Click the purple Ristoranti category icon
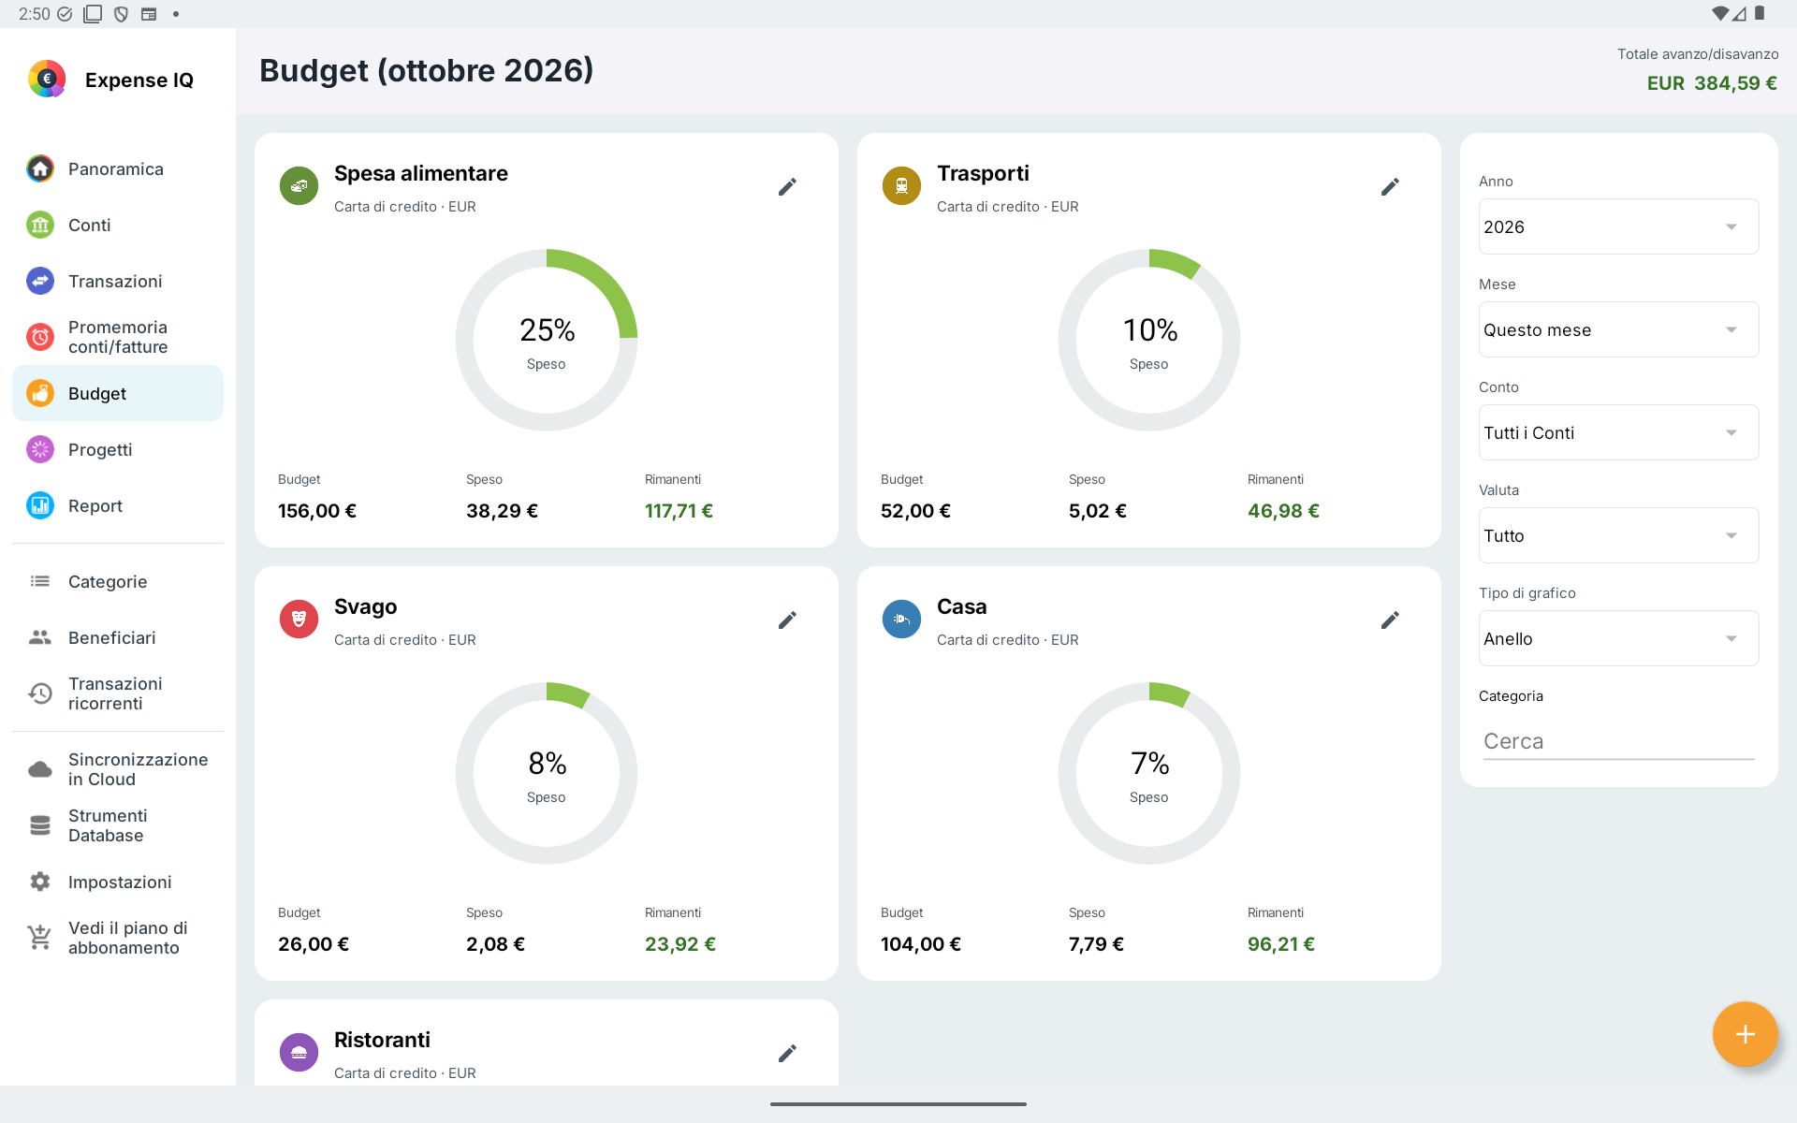1797x1123 pixels. click(x=299, y=1053)
